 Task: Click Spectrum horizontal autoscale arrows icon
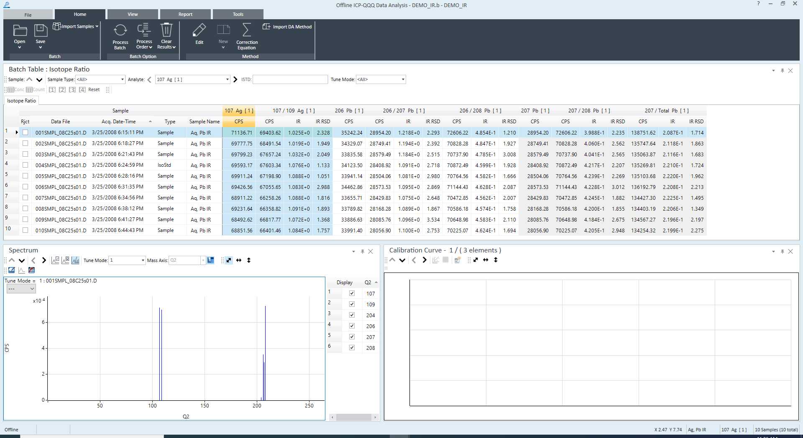(239, 260)
